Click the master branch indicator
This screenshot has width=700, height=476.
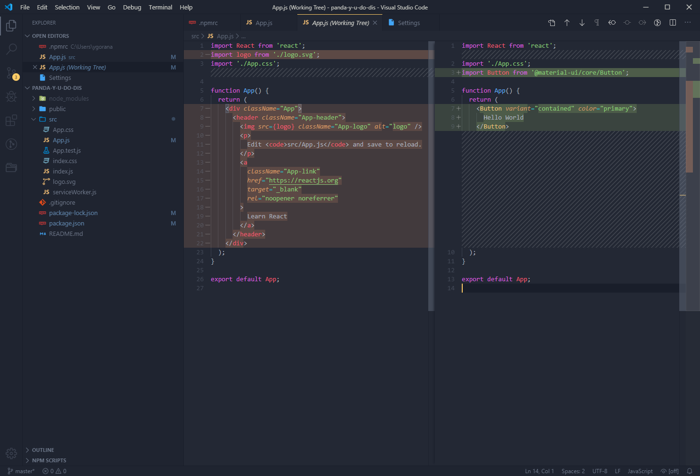(21, 471)
